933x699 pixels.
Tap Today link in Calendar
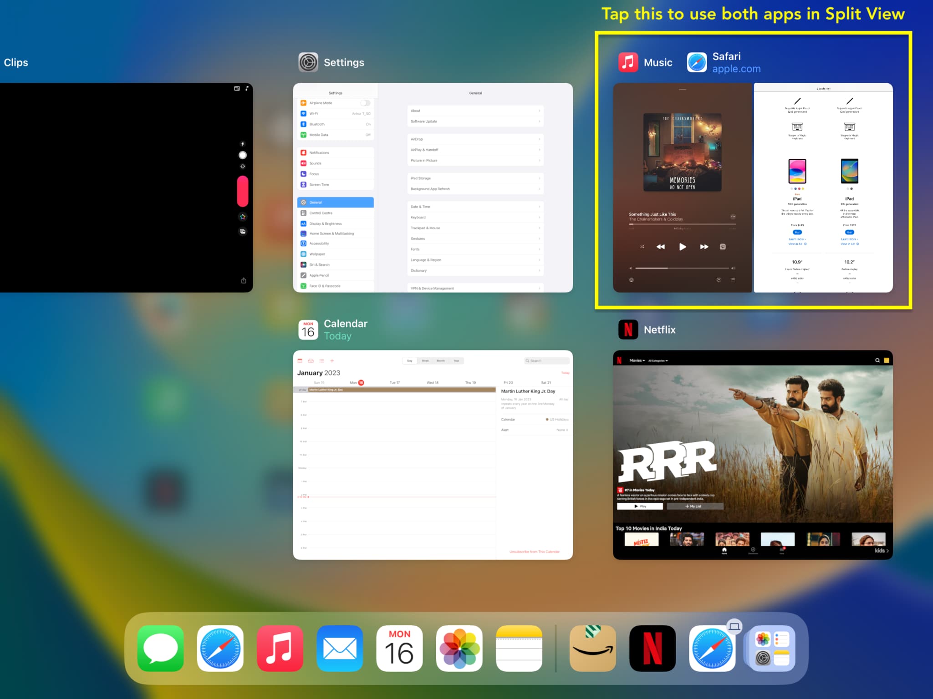[565, 373]
